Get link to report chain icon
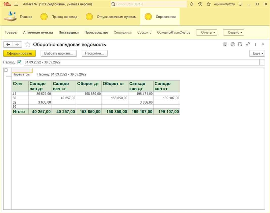The image size is (270, 213). click(248, 44)
